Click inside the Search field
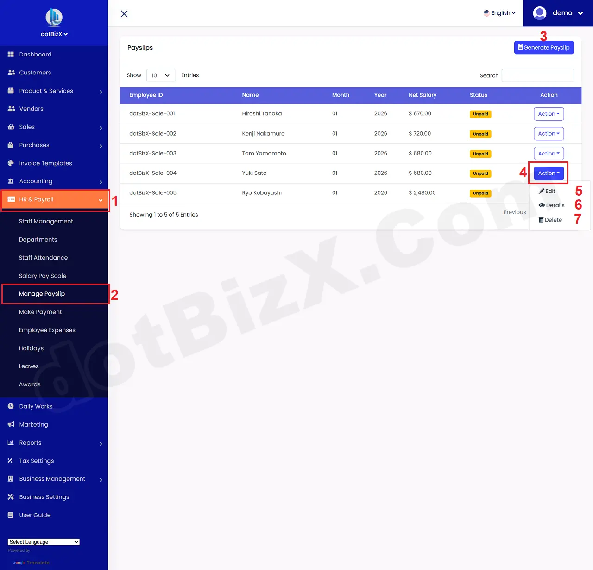This screenshot has height=570, width=593. pyautogui.click(x=537, y=75)
